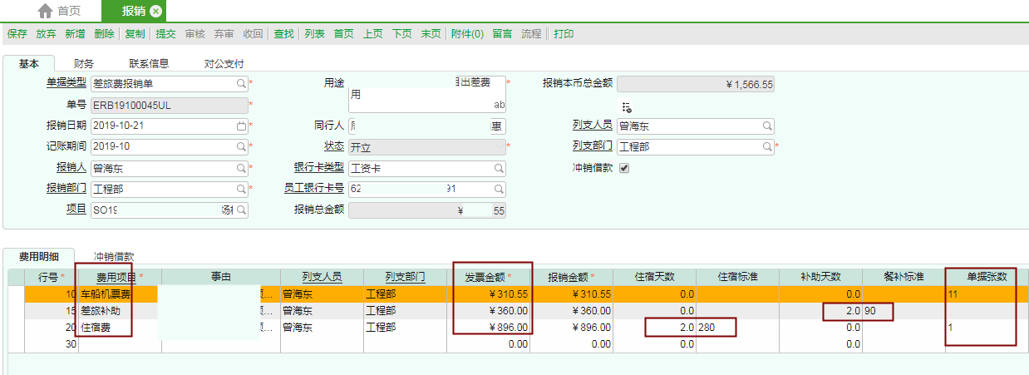This screenshot has height=375, width=1029.
Task: Click lookup icon in 银行卡类型 field
Action: click(499, 169)
